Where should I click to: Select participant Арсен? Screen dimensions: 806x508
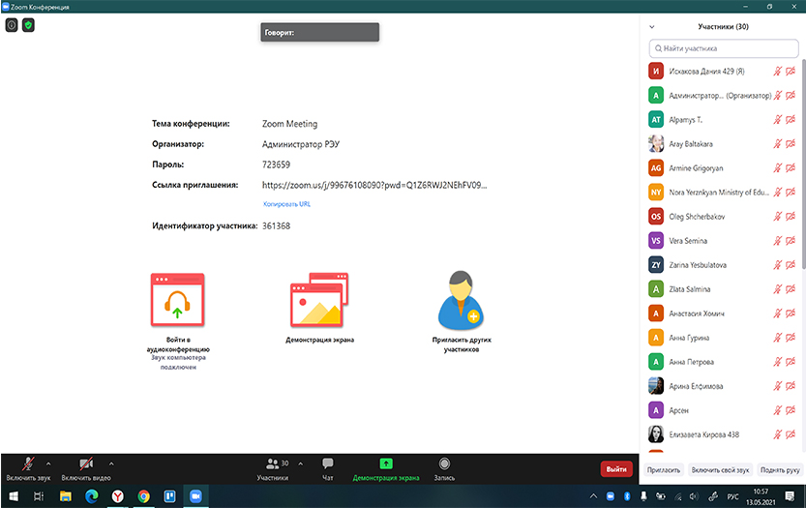coord(724,410)
